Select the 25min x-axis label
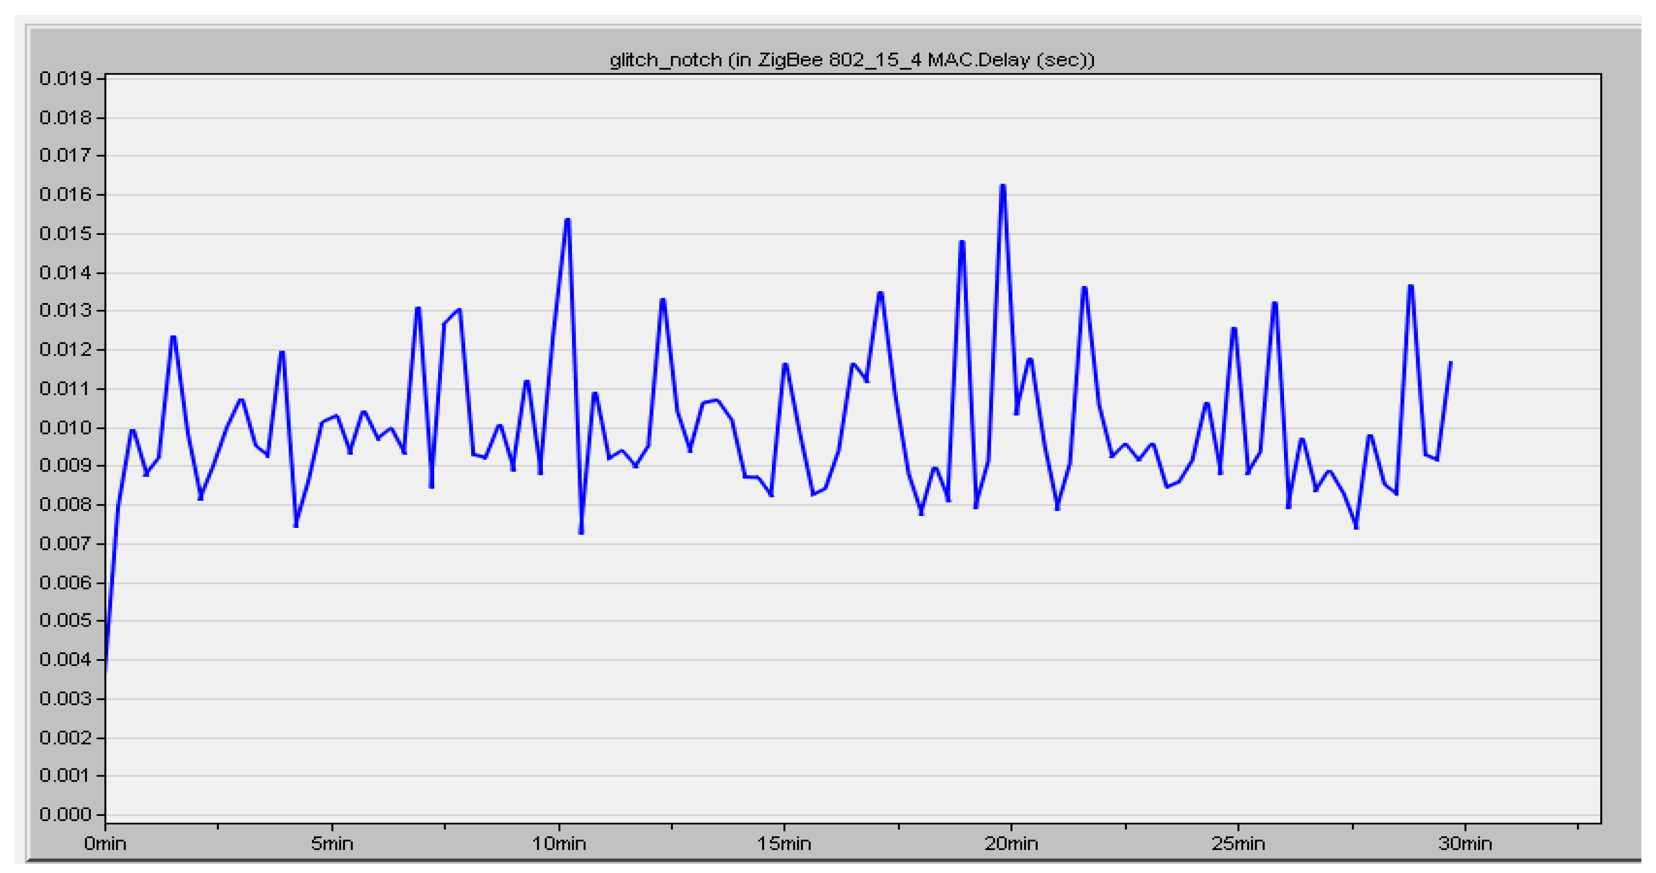The width and height of the screenshot is (1656, 873). point(1238,843)
